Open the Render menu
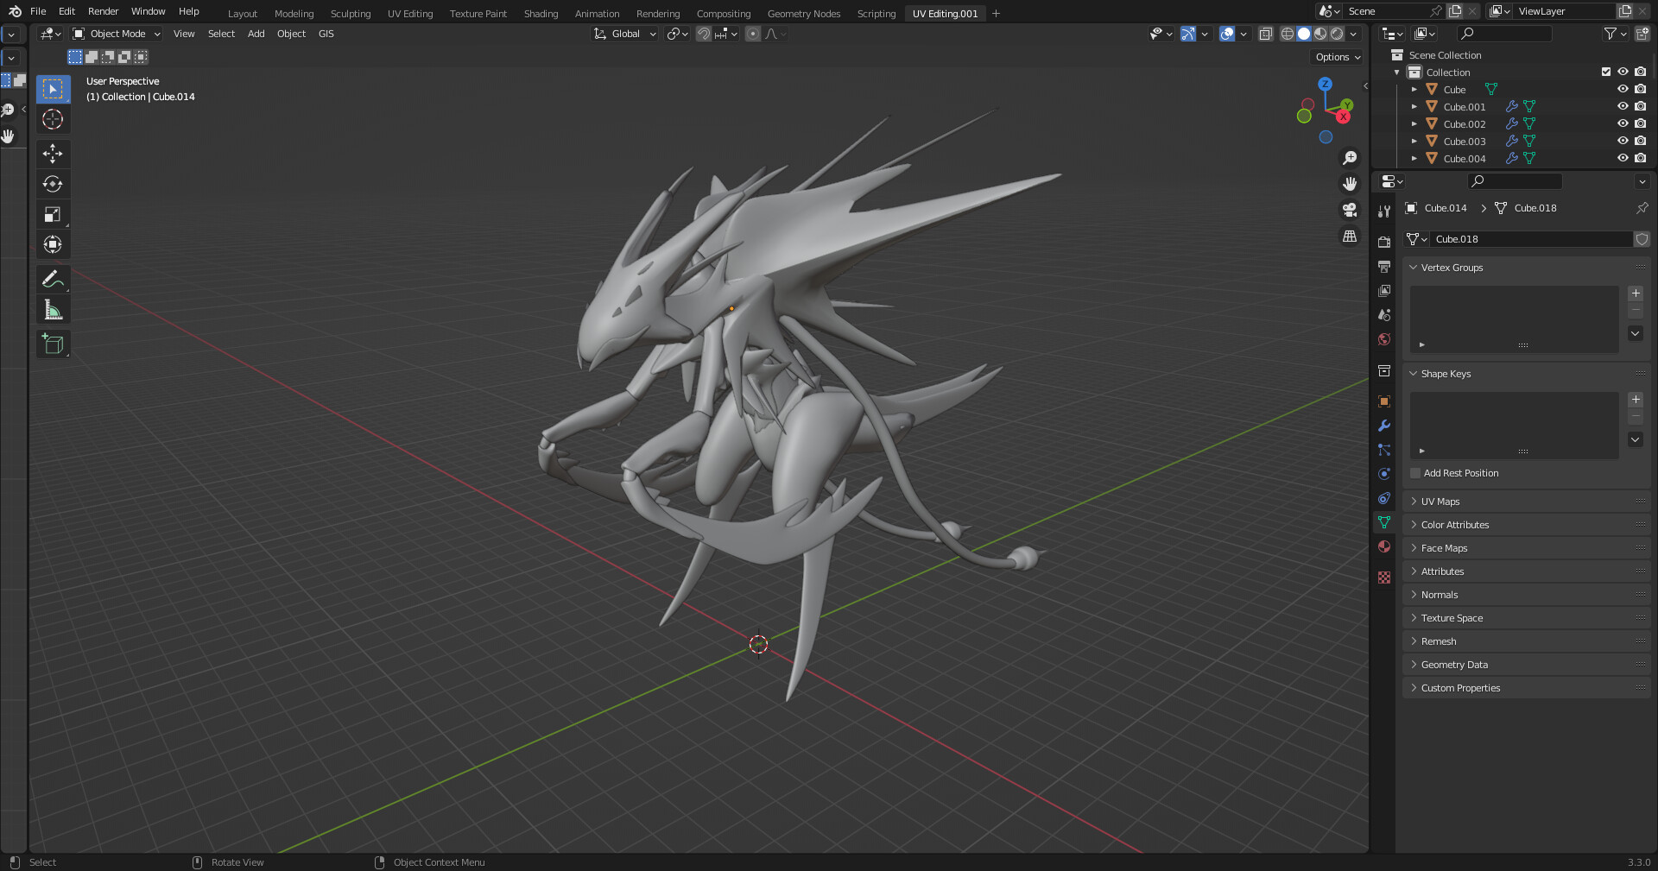The width and height of the screenshot is (1658, 871). tap(103, 11)
